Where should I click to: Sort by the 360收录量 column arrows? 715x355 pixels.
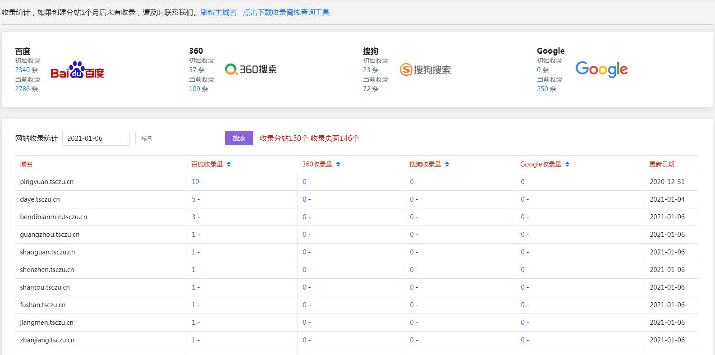pos(338,165)
